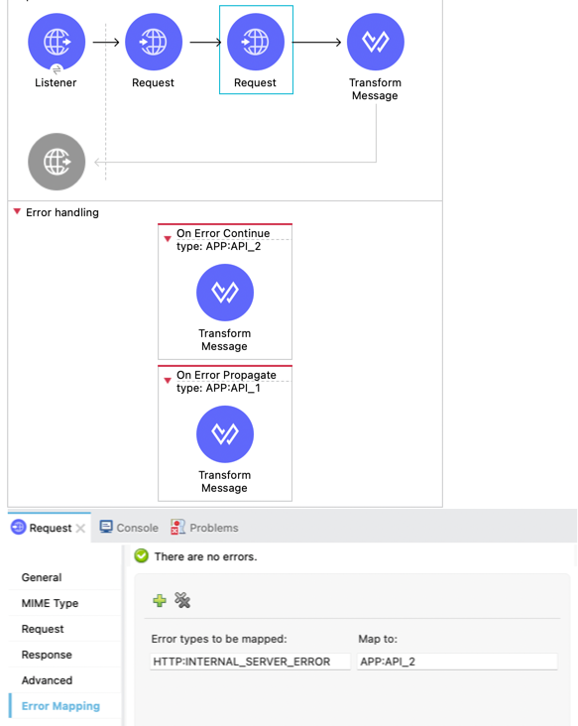Collapse the On Error Continue scope
The height and width of the screenshot is (726, 578).
pyautogui.click(x=168, y=239)
